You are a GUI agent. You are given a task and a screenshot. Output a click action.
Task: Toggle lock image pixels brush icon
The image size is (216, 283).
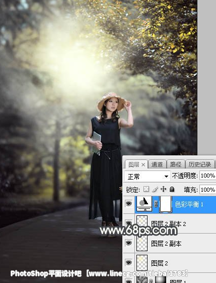coord(155,189)
